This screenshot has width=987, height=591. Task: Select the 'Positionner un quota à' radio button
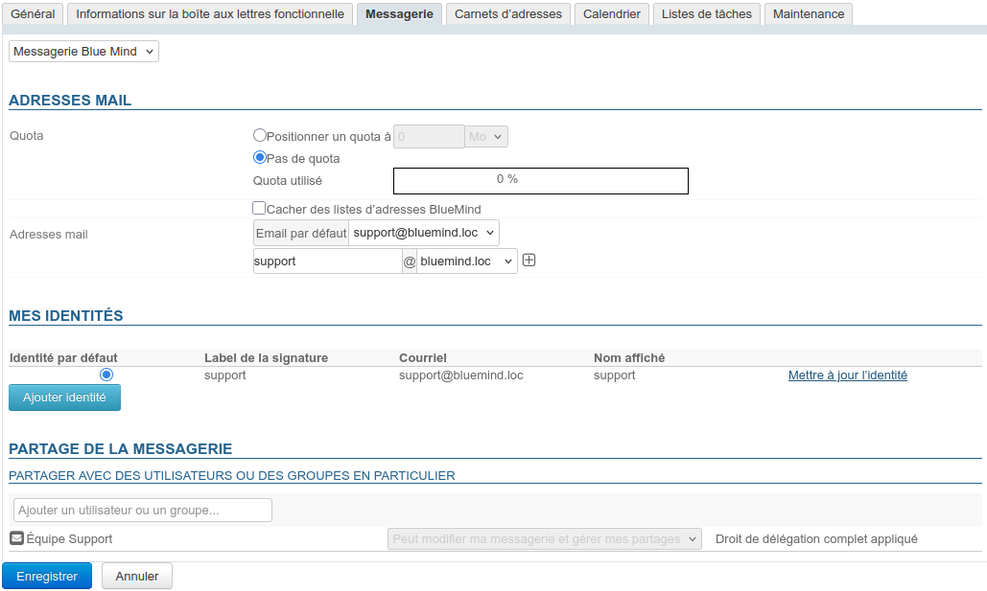259,136
